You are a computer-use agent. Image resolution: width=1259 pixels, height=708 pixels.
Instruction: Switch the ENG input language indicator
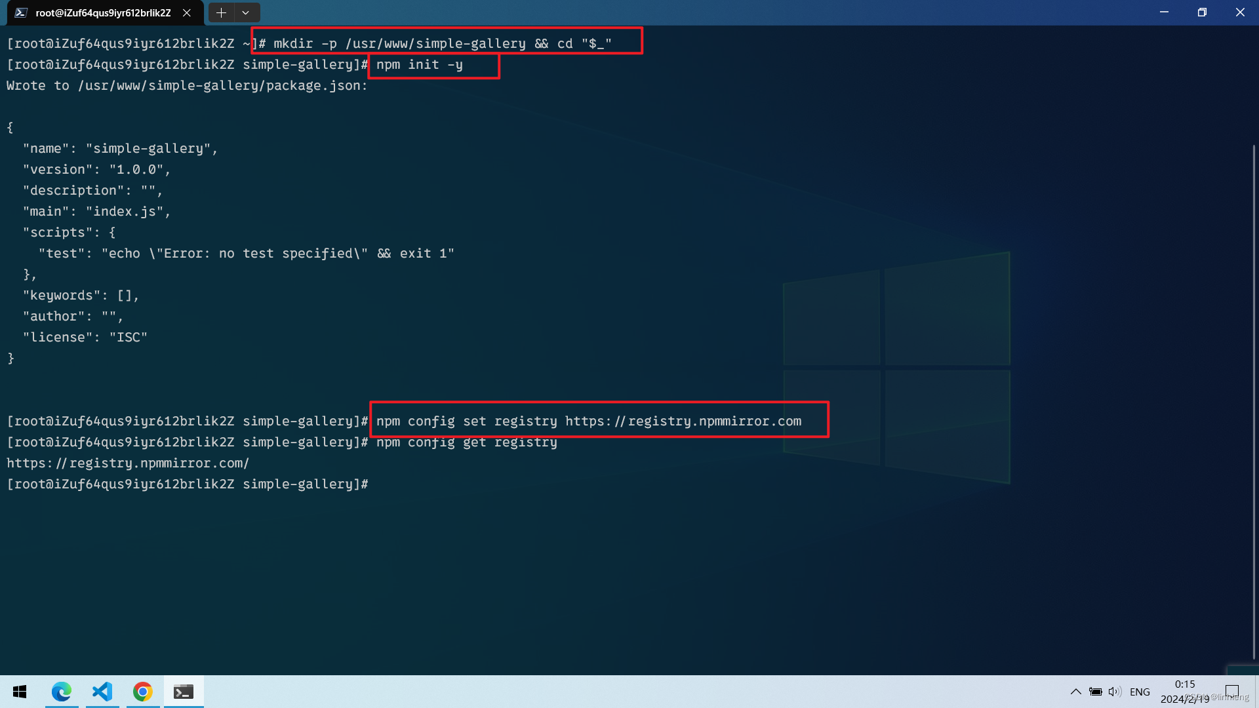(x=1140, y=692)
